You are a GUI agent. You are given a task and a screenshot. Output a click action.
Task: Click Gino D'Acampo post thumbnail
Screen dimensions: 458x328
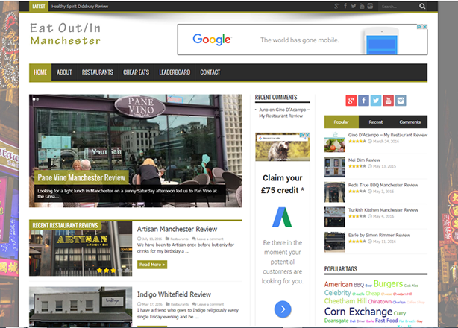tap(335, 142)
